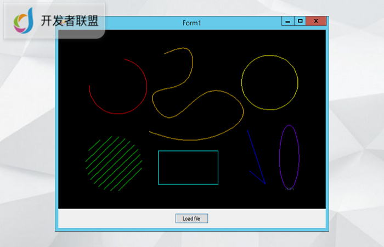Select the cyan rectangle outline
Image resolution: width=384 pixels, height=247 pixels.
[x=188, y=150]
